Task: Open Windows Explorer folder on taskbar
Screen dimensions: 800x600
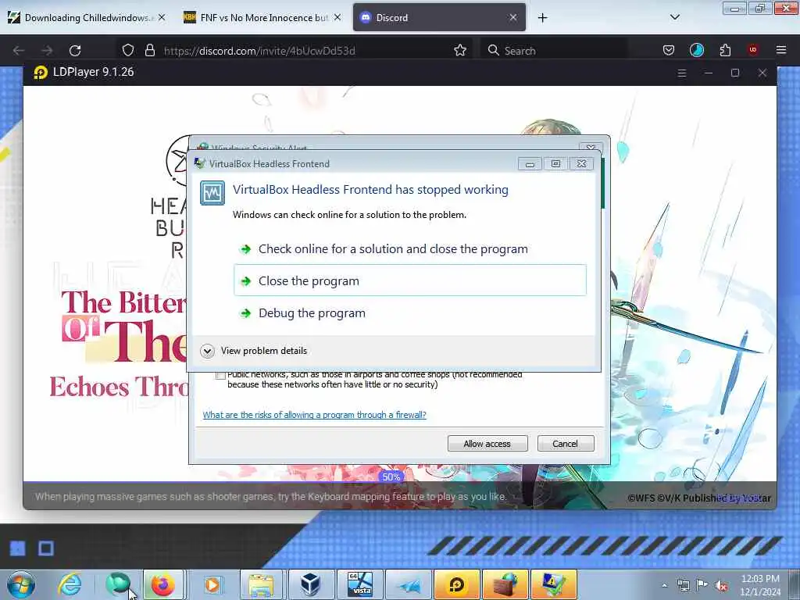Action: pos(261,584)
